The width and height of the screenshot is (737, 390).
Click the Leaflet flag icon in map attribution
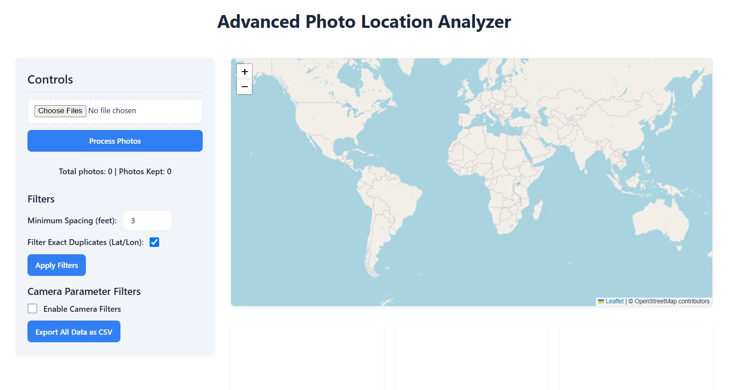tap(601, 301)
